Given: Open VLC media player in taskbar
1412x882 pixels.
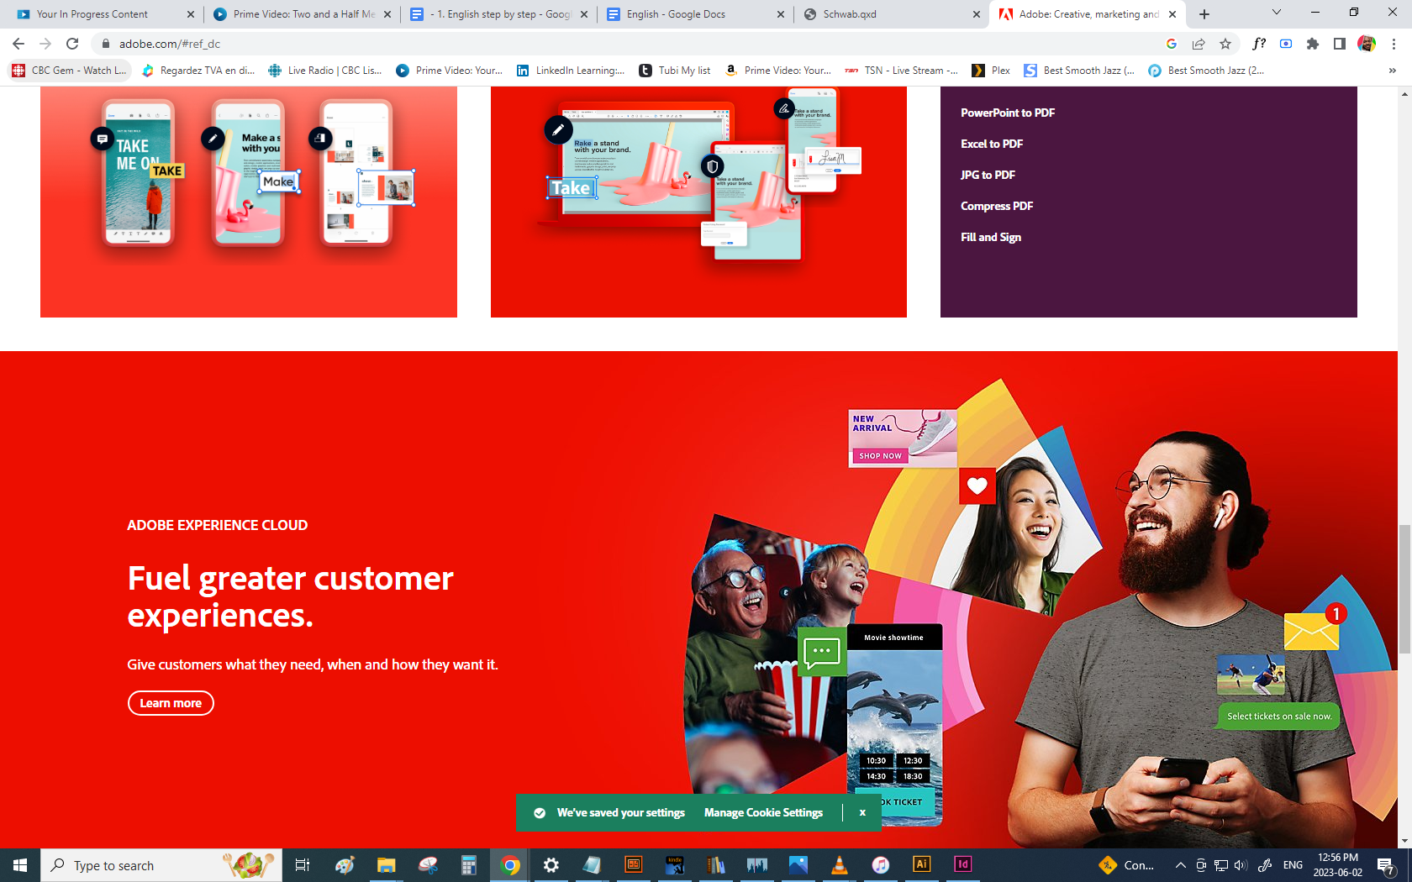Looking at the screenshot, I should tap(839, 864).
